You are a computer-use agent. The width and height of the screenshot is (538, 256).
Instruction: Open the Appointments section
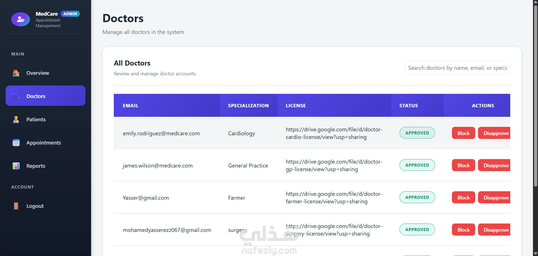click(x=43, y=143)
